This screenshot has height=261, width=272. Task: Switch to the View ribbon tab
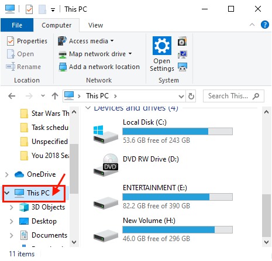coord(95,25)
